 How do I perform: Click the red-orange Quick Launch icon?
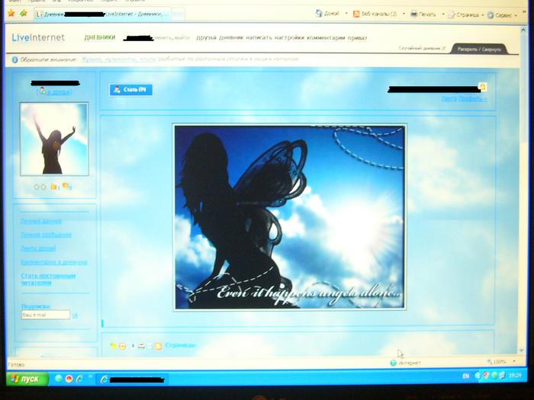(x=69, y=378)
